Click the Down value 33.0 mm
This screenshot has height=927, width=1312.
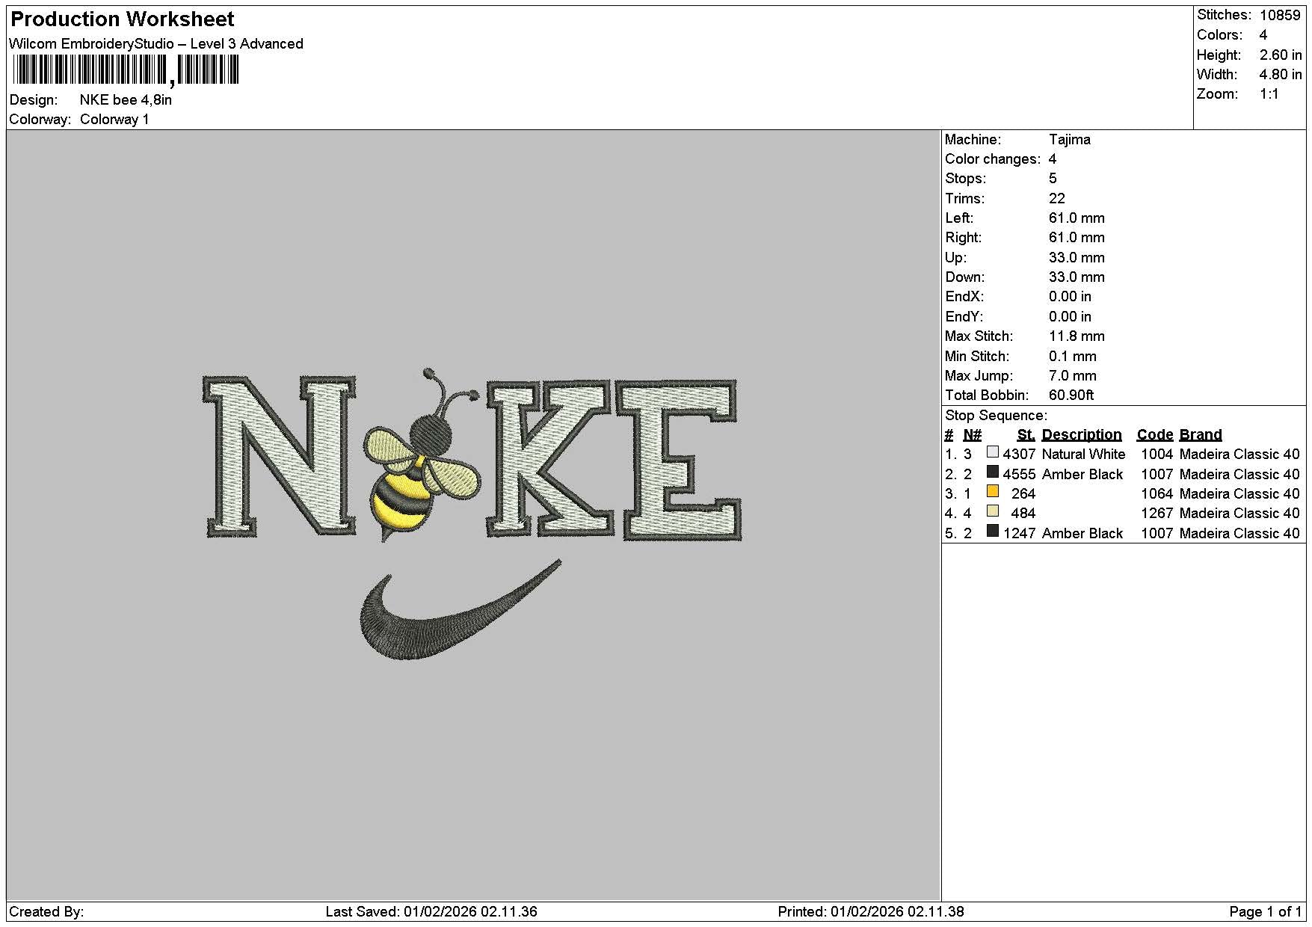point(1077,277)
